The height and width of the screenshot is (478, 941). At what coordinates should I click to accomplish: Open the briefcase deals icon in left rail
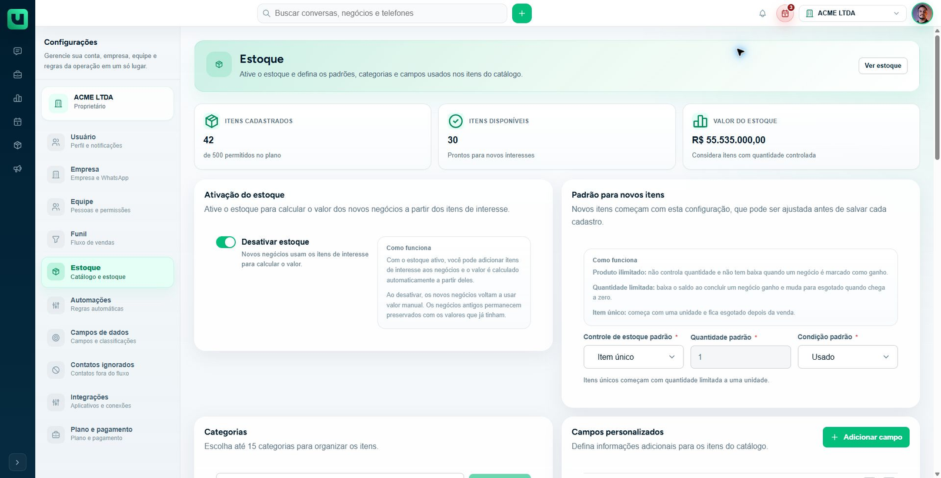click(18, 75)
